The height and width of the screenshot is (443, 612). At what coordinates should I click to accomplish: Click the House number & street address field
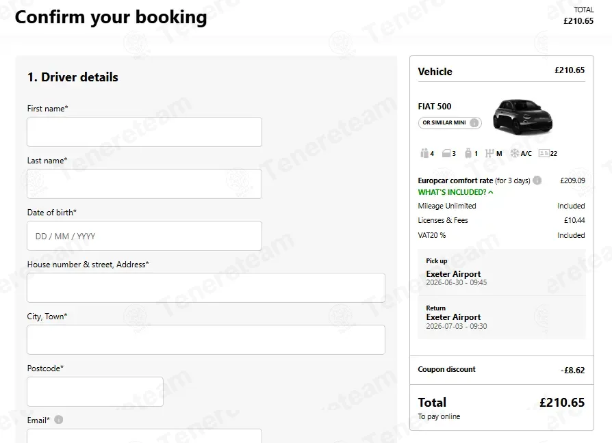pyautogui.click(x=206, y=288)
